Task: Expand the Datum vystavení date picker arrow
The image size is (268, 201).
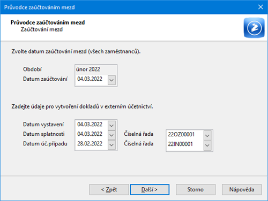Action: [111, 126]
